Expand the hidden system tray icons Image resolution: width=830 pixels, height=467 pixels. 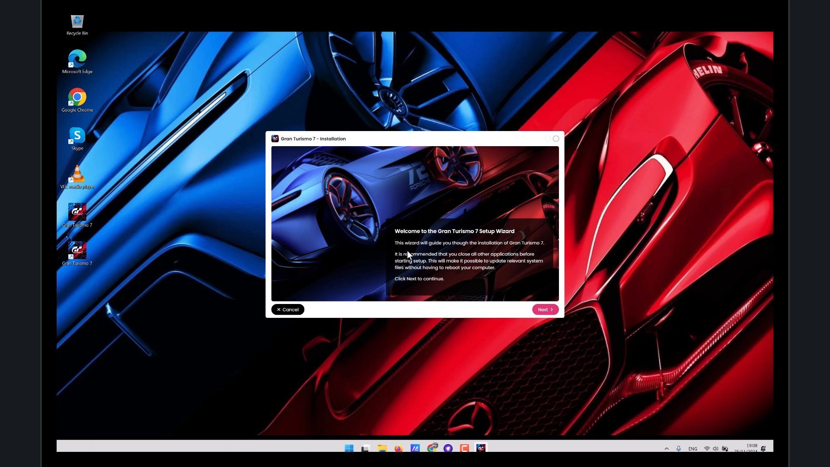coord(667,449)
